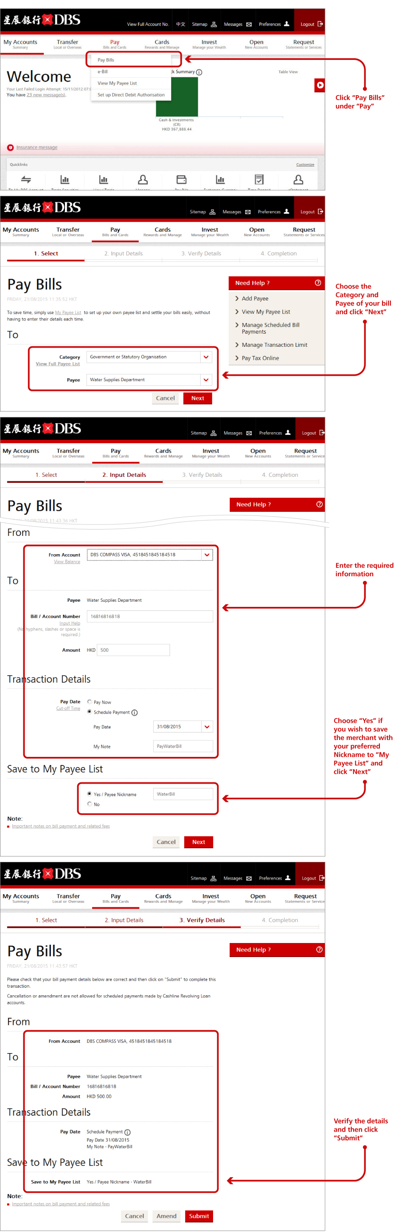Choose Pay Bills from the Pay menu

pos(106,60)
